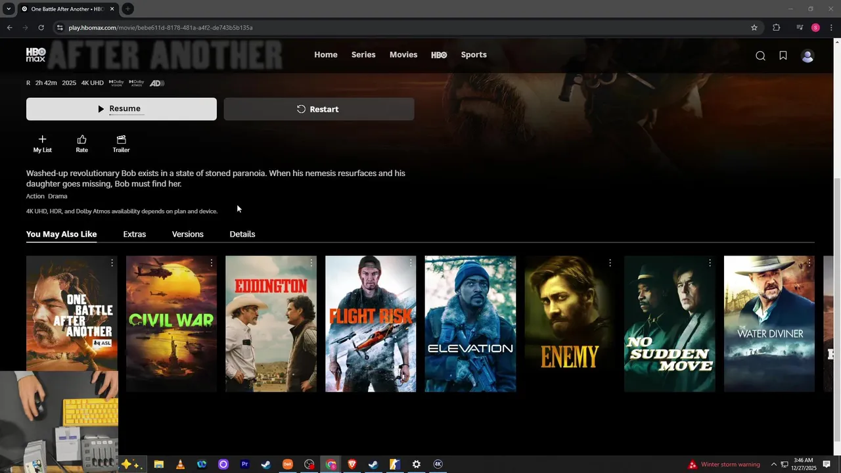Open the HBO Max search icon
Screen dimensions: 841x473
click(760, 56)
